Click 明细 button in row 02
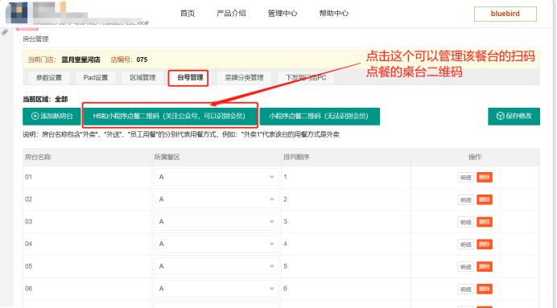 (465, 199)
